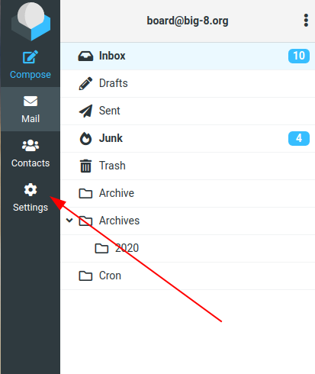Open the Drafts folder label

pyautogui.click(x=114, y=83)
